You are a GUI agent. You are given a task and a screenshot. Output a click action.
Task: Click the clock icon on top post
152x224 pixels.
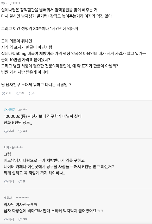(3, 93)
